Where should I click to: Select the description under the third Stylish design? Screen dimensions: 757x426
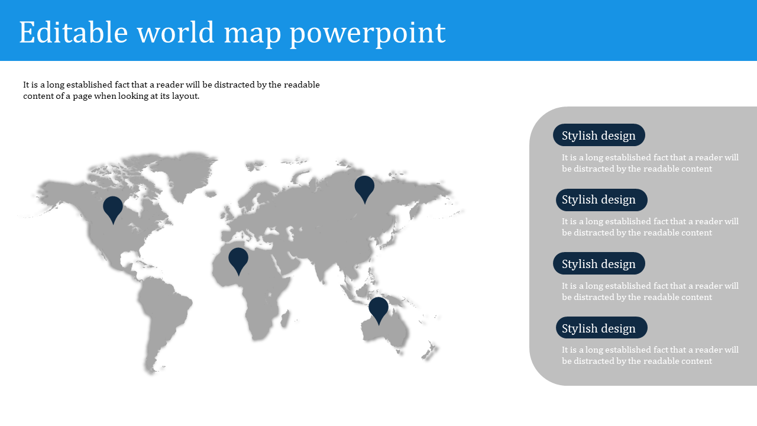pyautogui.click(x=650, y=291)
